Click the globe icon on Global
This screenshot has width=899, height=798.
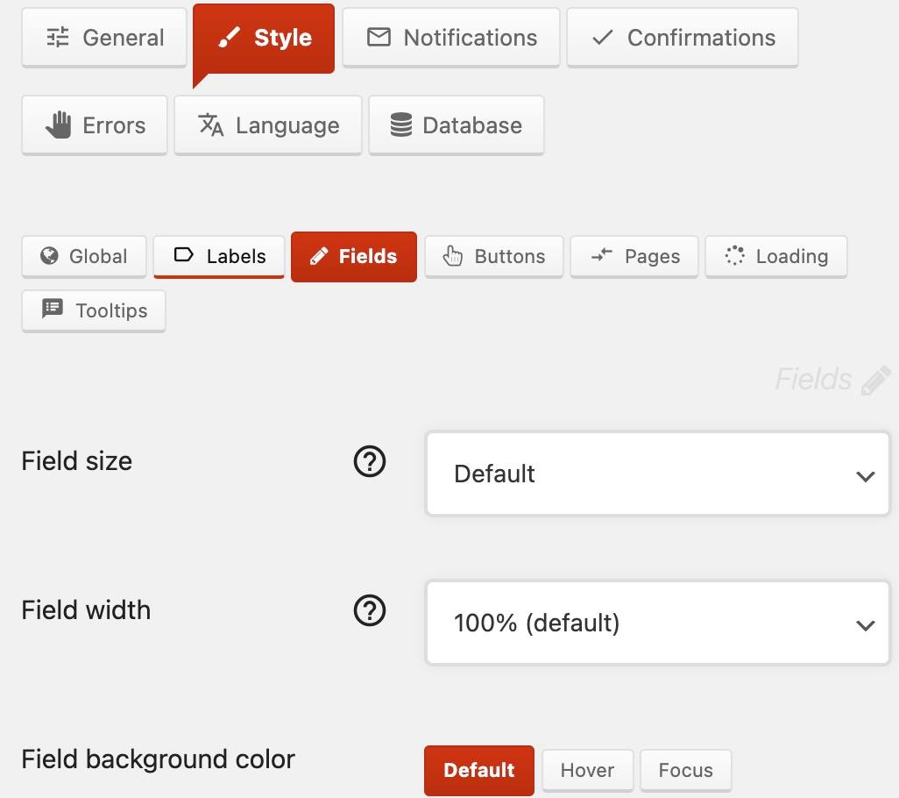click(49, 255)
